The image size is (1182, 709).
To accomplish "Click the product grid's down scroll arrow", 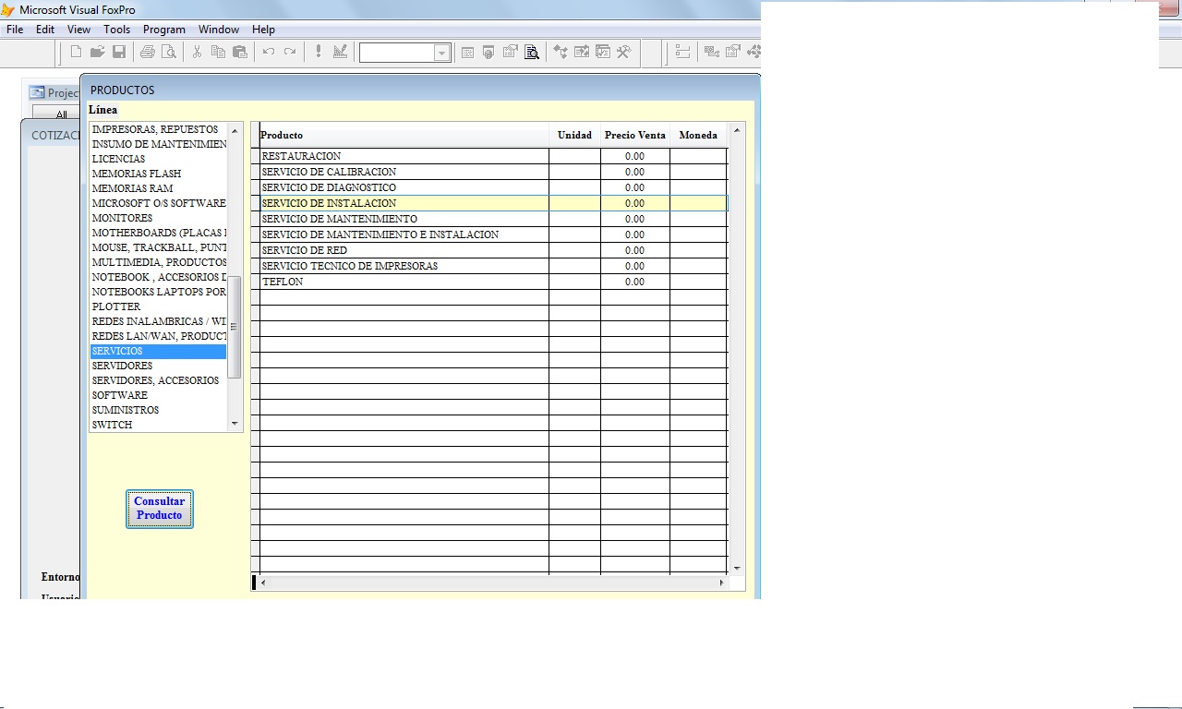I will pyautogui.click(x=737, y=568).
